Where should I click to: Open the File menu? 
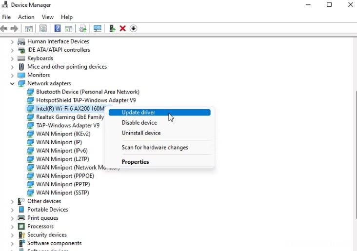click(x=6, y=17)
